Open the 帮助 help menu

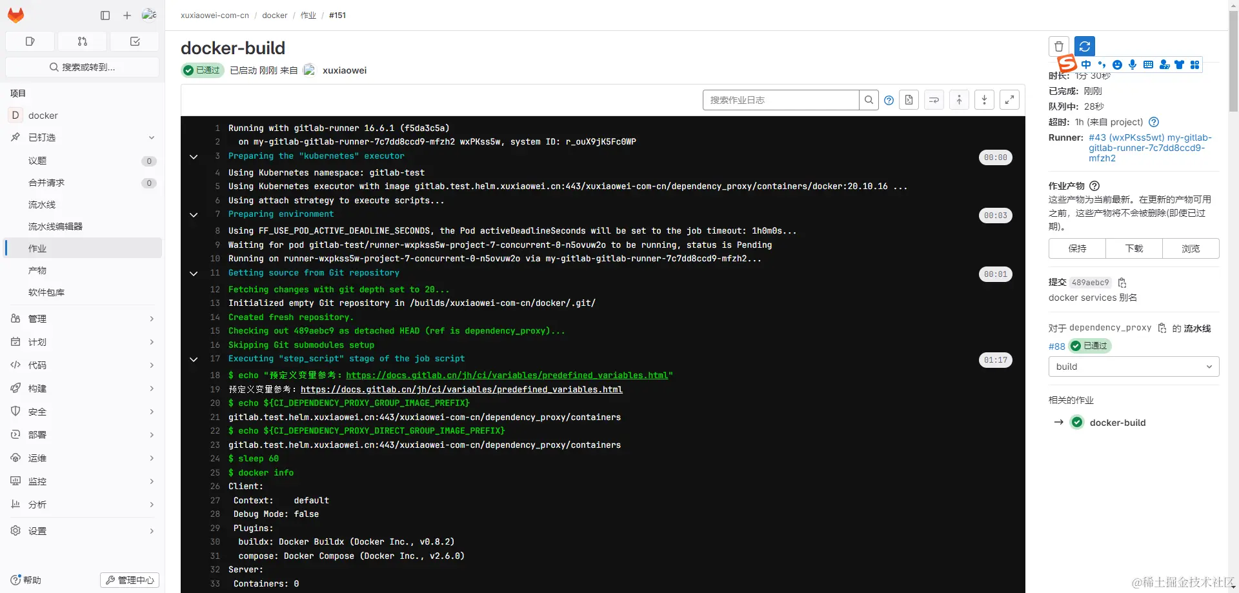[x=26, y=580]
